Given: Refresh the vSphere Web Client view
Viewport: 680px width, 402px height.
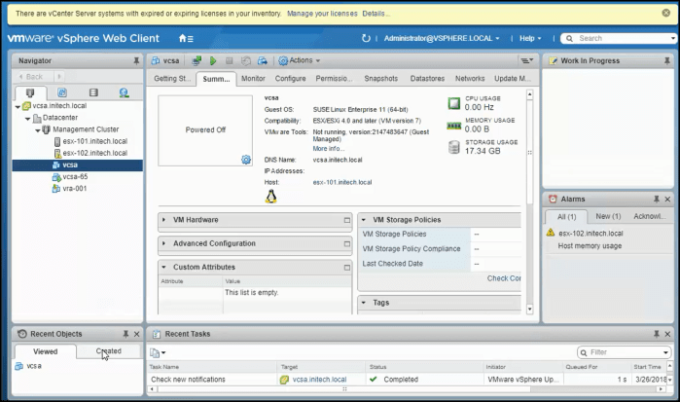Looking at the screenshot, I should [366, 38].
